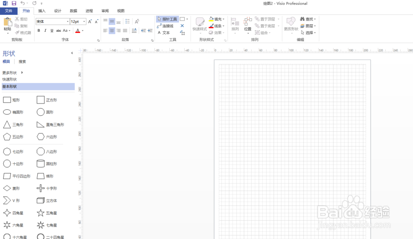Screen dimensions: 413x239
Task: Click the Layers (图层) button
Action: 307,26
